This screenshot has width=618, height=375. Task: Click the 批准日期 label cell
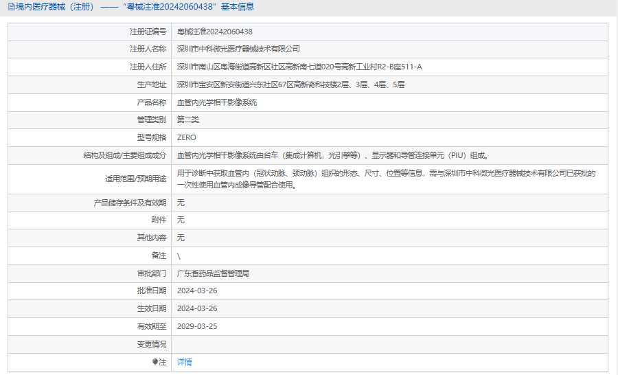90,291
